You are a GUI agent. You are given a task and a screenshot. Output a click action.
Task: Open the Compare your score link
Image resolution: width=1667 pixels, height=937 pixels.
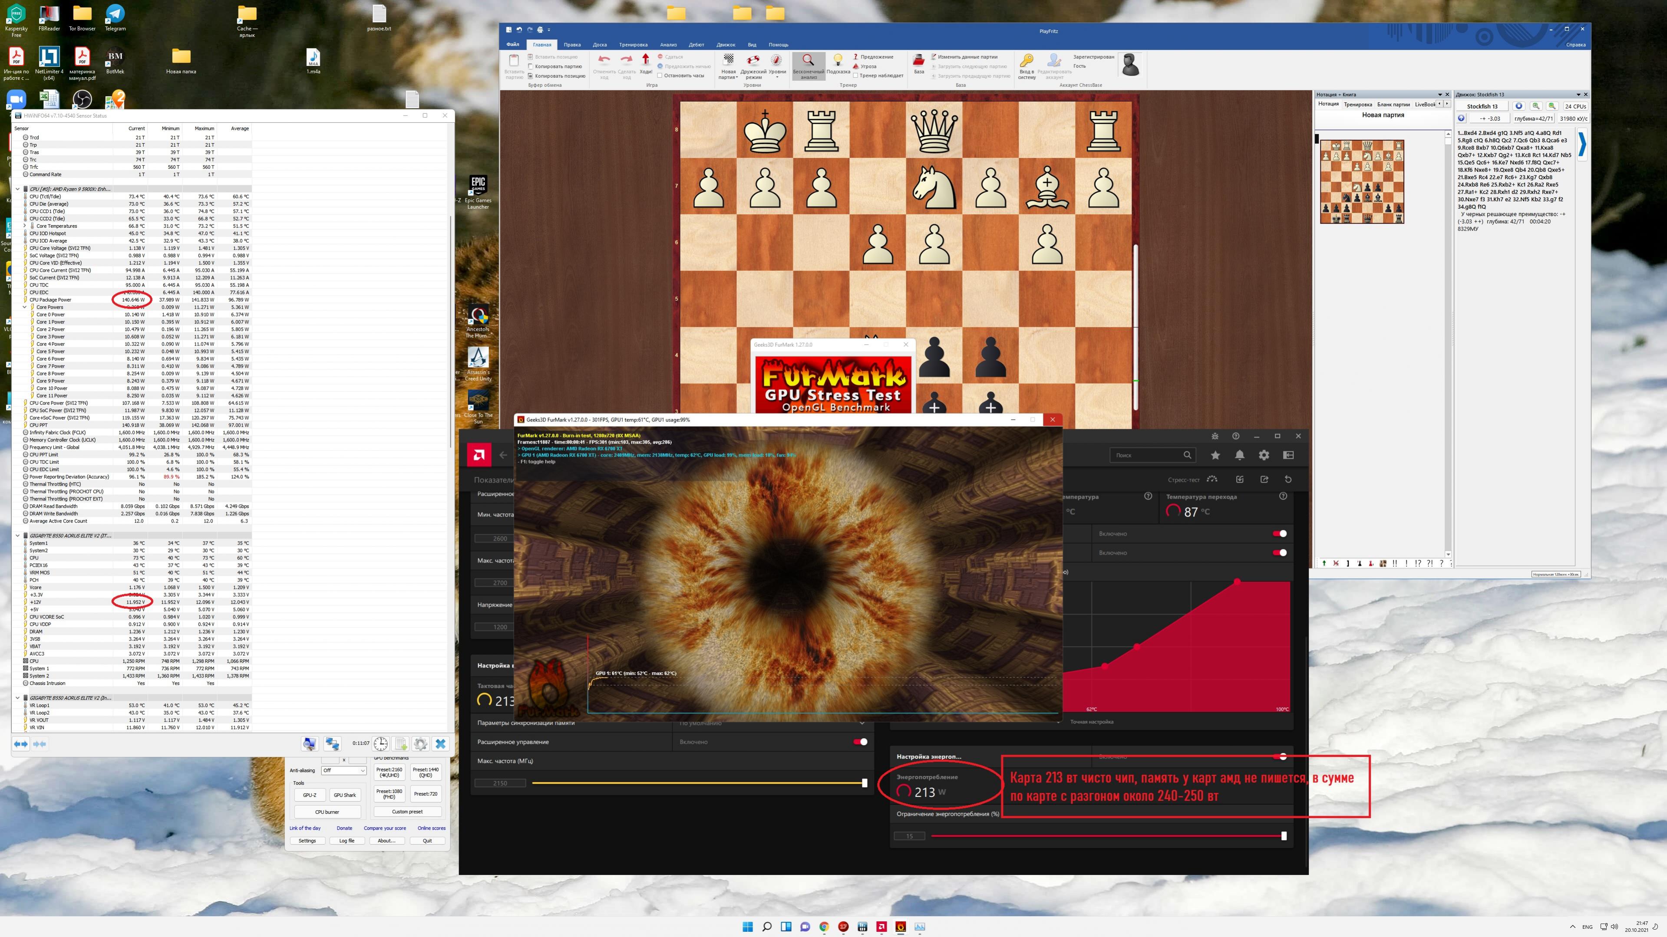(384, 828)
